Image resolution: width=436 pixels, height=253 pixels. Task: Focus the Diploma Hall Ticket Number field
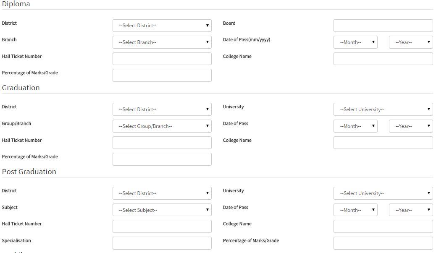[162, 59]
